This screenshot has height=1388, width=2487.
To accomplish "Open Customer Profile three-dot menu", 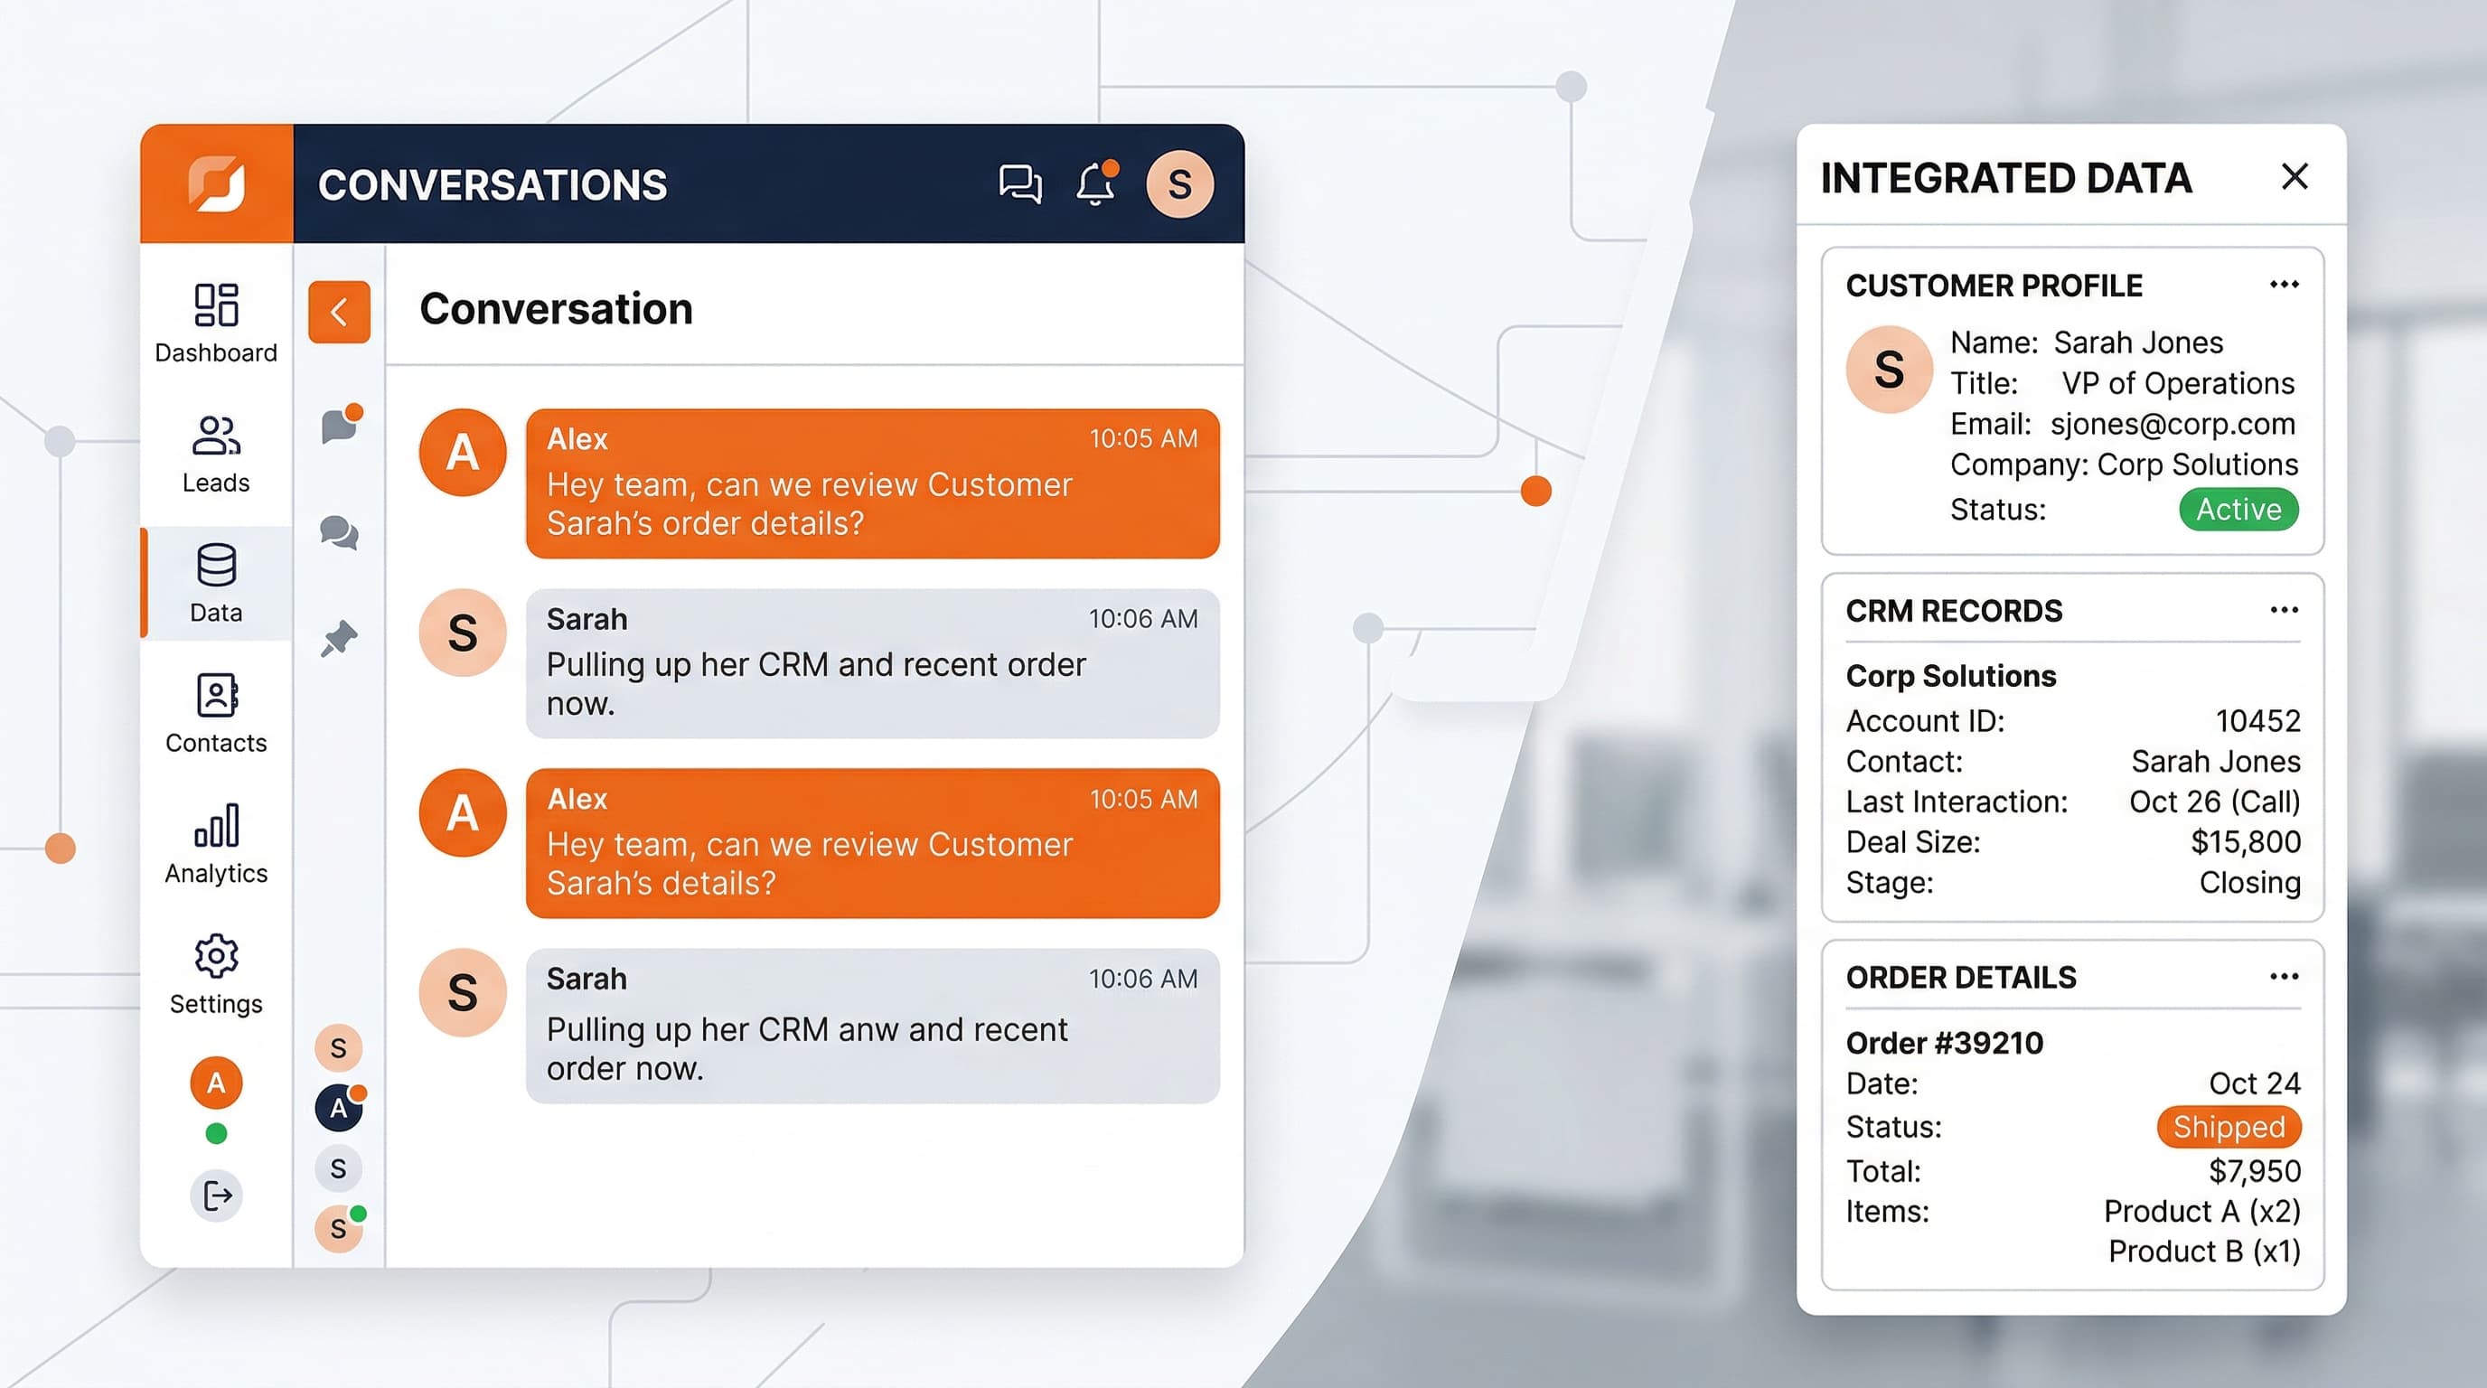I will pyautogui.click(x=2284, y=285).
